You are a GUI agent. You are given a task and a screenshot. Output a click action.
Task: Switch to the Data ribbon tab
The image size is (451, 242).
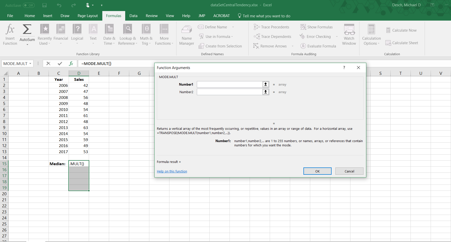point(133,16)
